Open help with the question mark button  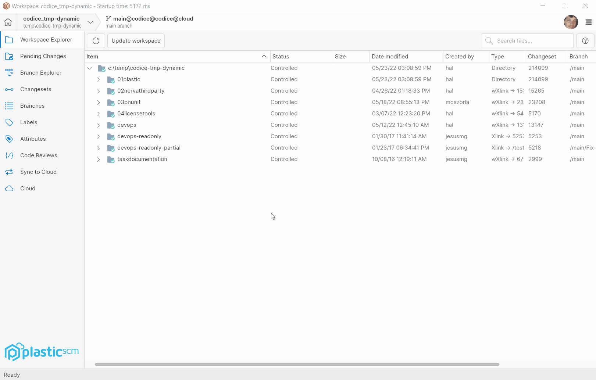(x=585, y=40)
